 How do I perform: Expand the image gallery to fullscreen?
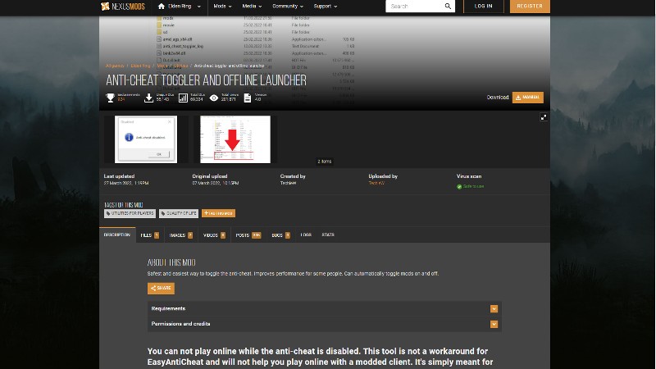(543, 117)
